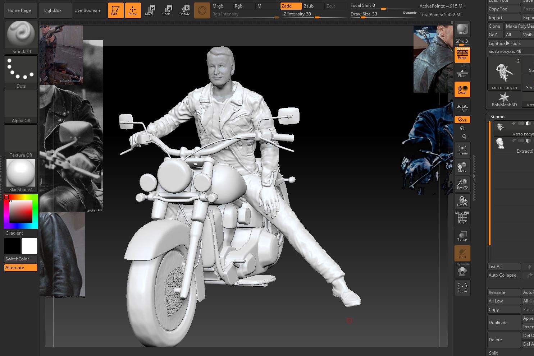Viewport: 534px width, 356px height.
Task: Click the Frame view icon
Action: click(462, 150)
